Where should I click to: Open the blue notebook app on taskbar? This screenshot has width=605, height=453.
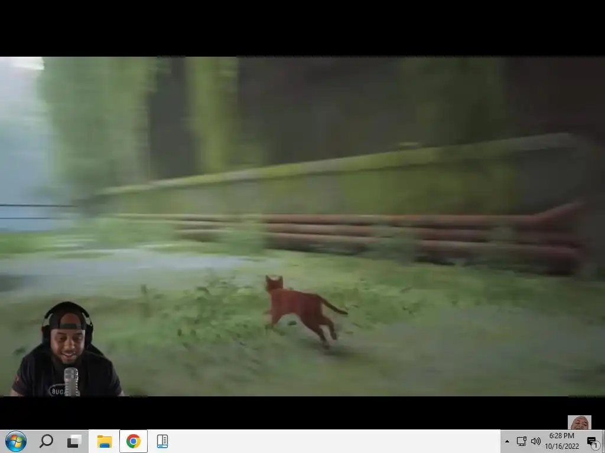tap(162, 441)
